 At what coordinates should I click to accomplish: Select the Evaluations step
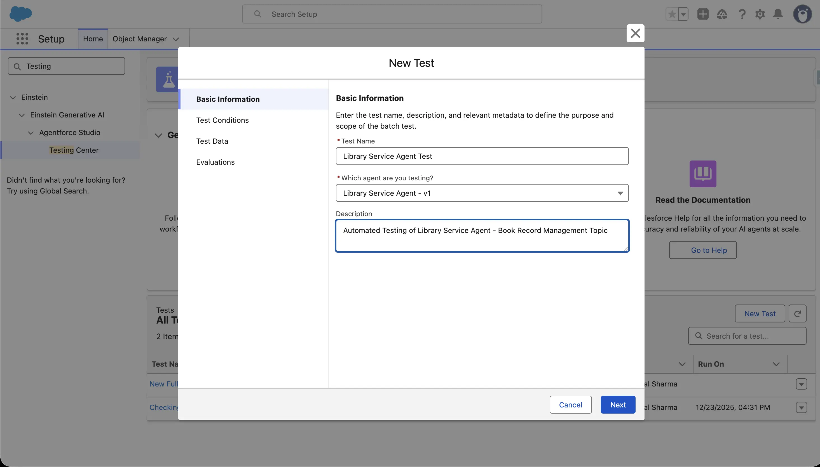[x=215, y=162]
